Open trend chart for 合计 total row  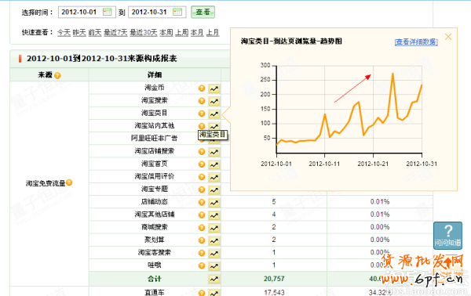(214, 280)
